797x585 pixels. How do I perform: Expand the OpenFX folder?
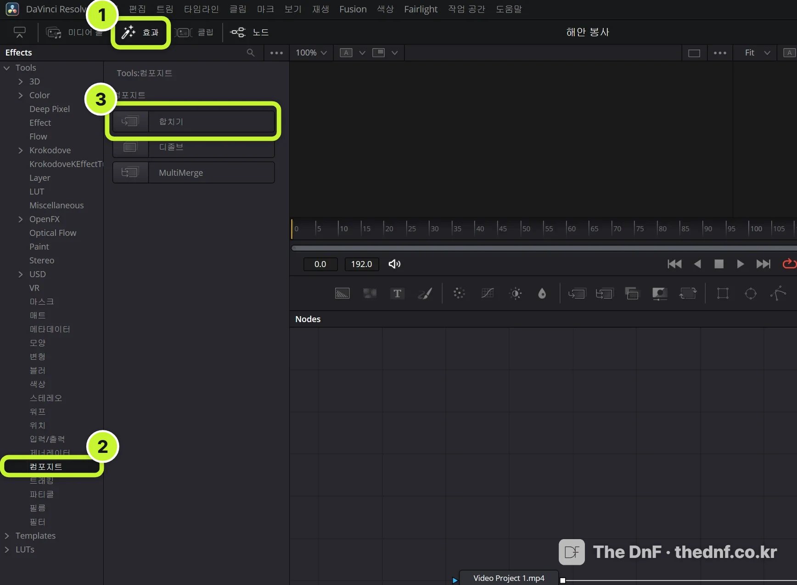21,219
